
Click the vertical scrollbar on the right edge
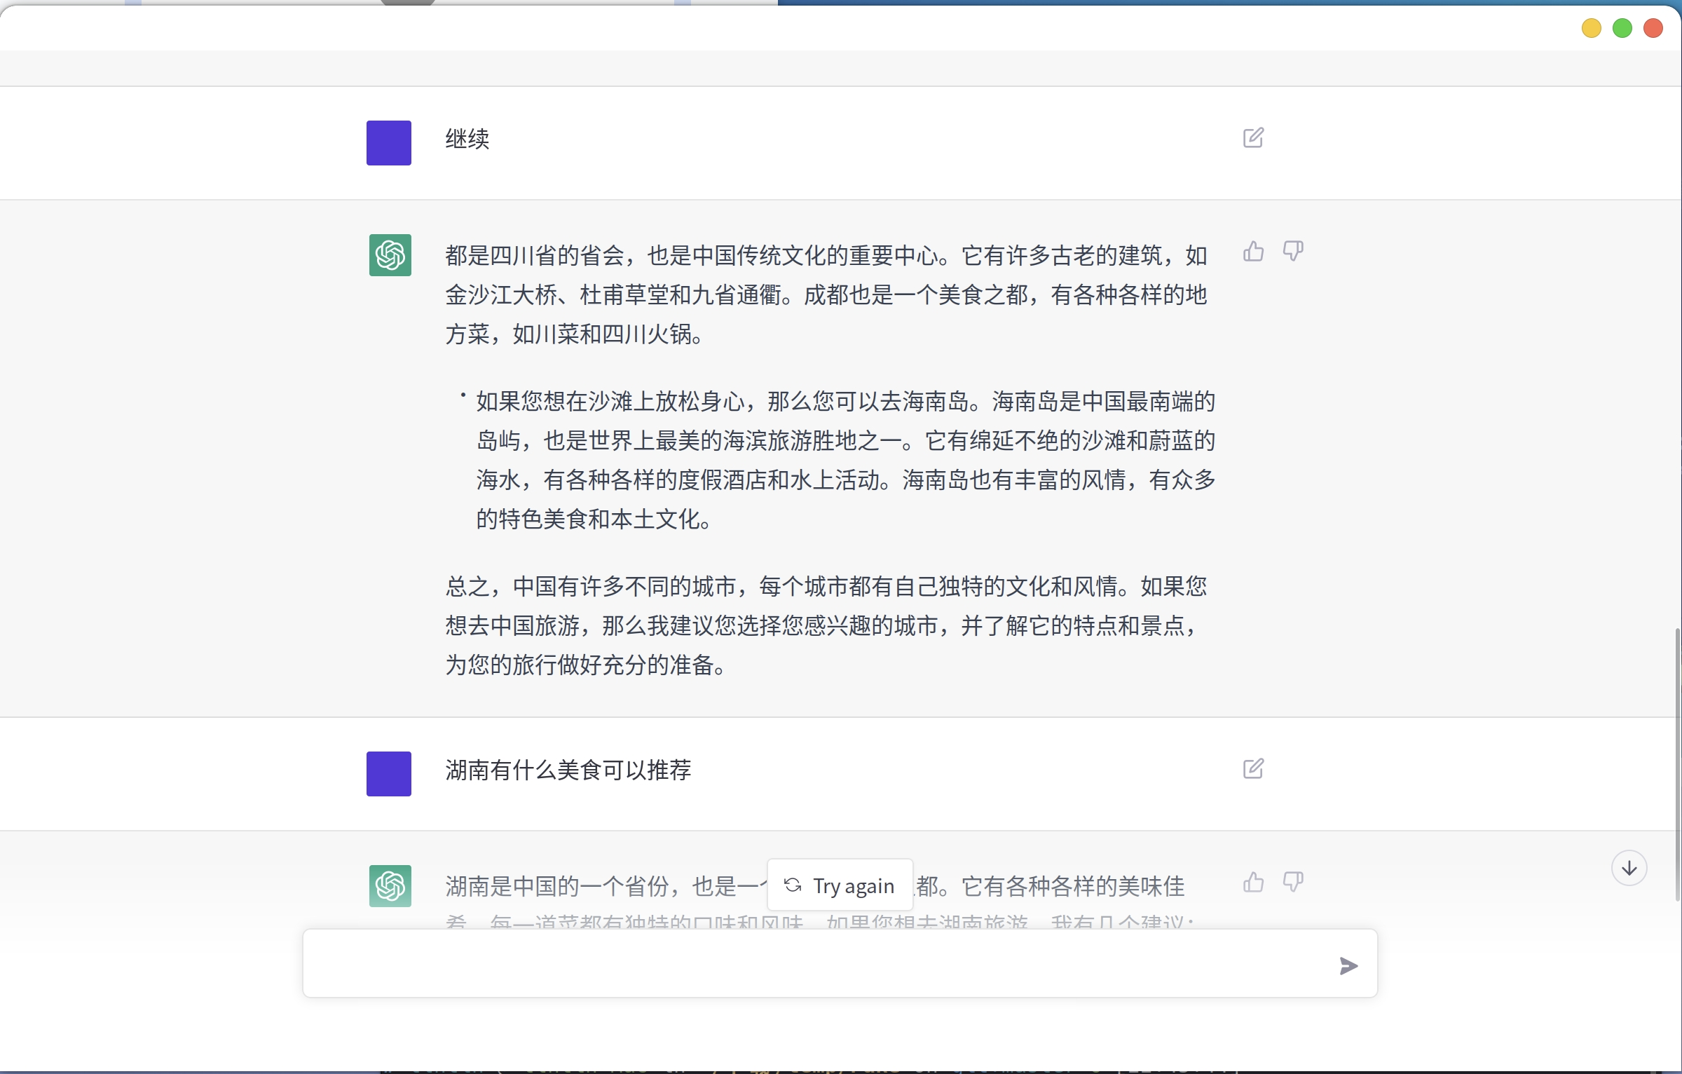point(1677,764)
